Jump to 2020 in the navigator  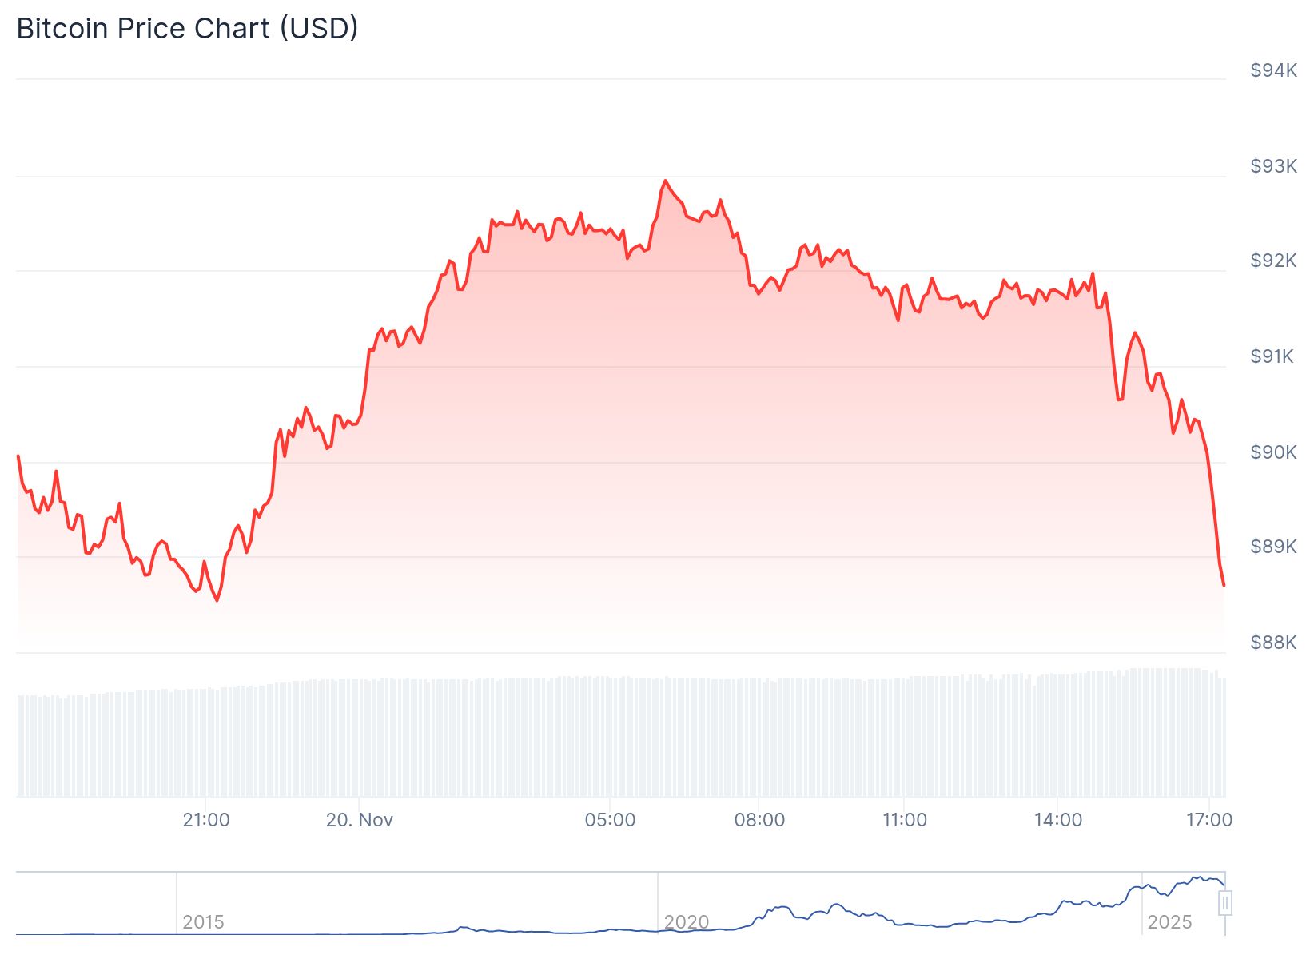point(687,922)
